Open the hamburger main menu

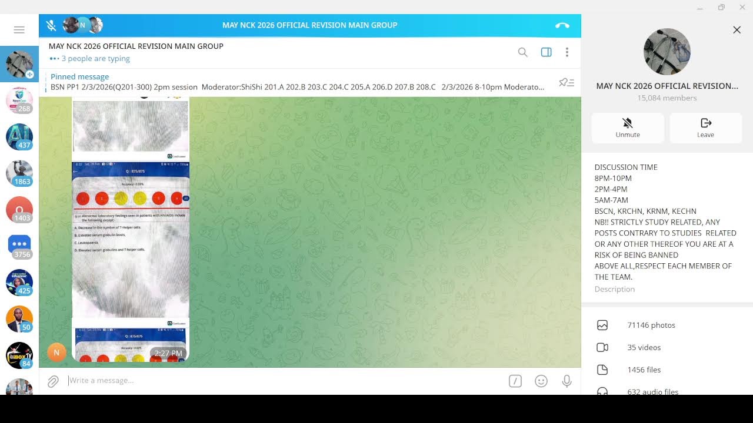pyautogui.click(x=19, y=30)
